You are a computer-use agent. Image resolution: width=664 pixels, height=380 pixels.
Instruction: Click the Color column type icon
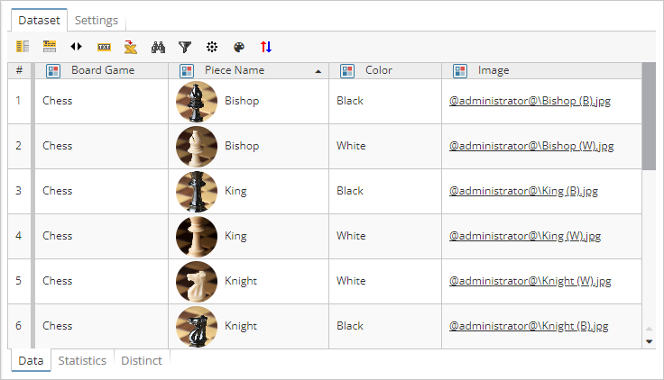click(x=347, y=70)
